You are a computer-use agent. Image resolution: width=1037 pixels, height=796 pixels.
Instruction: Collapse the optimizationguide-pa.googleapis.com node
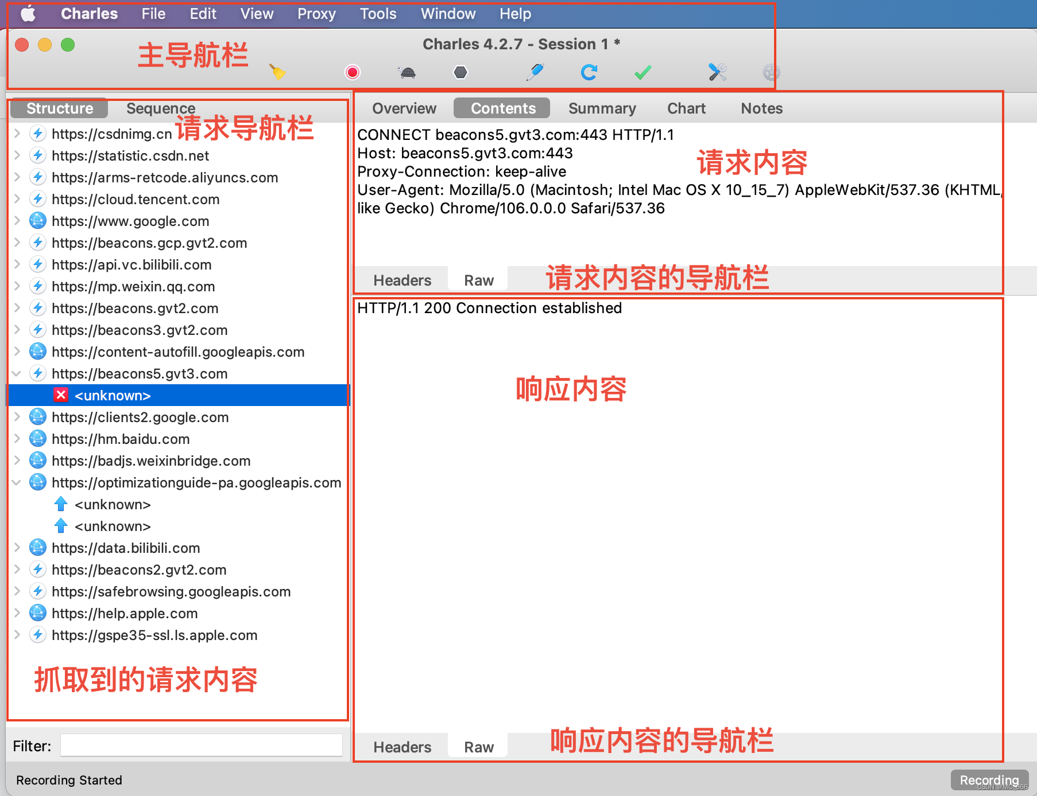point(17,482)
